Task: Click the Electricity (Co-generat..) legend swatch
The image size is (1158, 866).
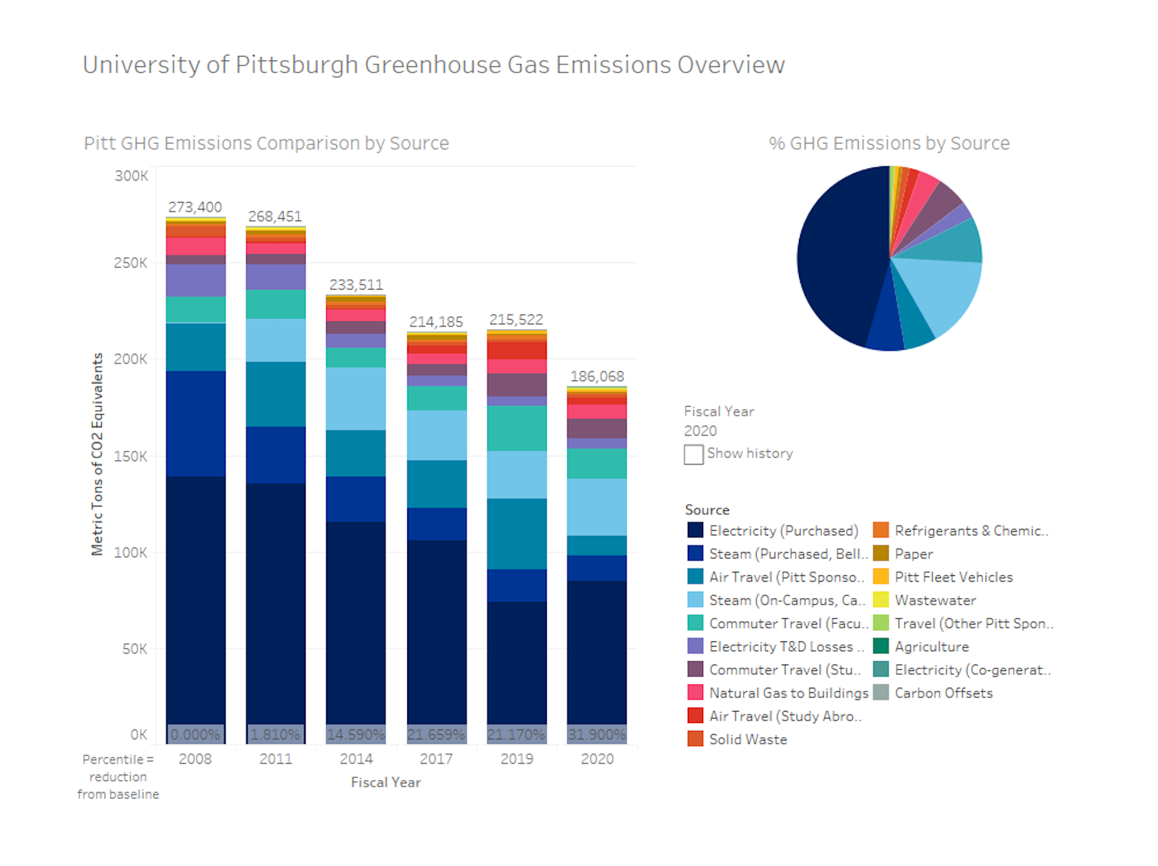Action: tap(881, 669)
